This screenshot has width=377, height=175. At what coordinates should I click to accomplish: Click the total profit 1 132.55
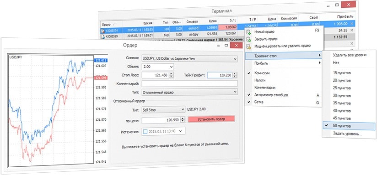tap(340, 37)
